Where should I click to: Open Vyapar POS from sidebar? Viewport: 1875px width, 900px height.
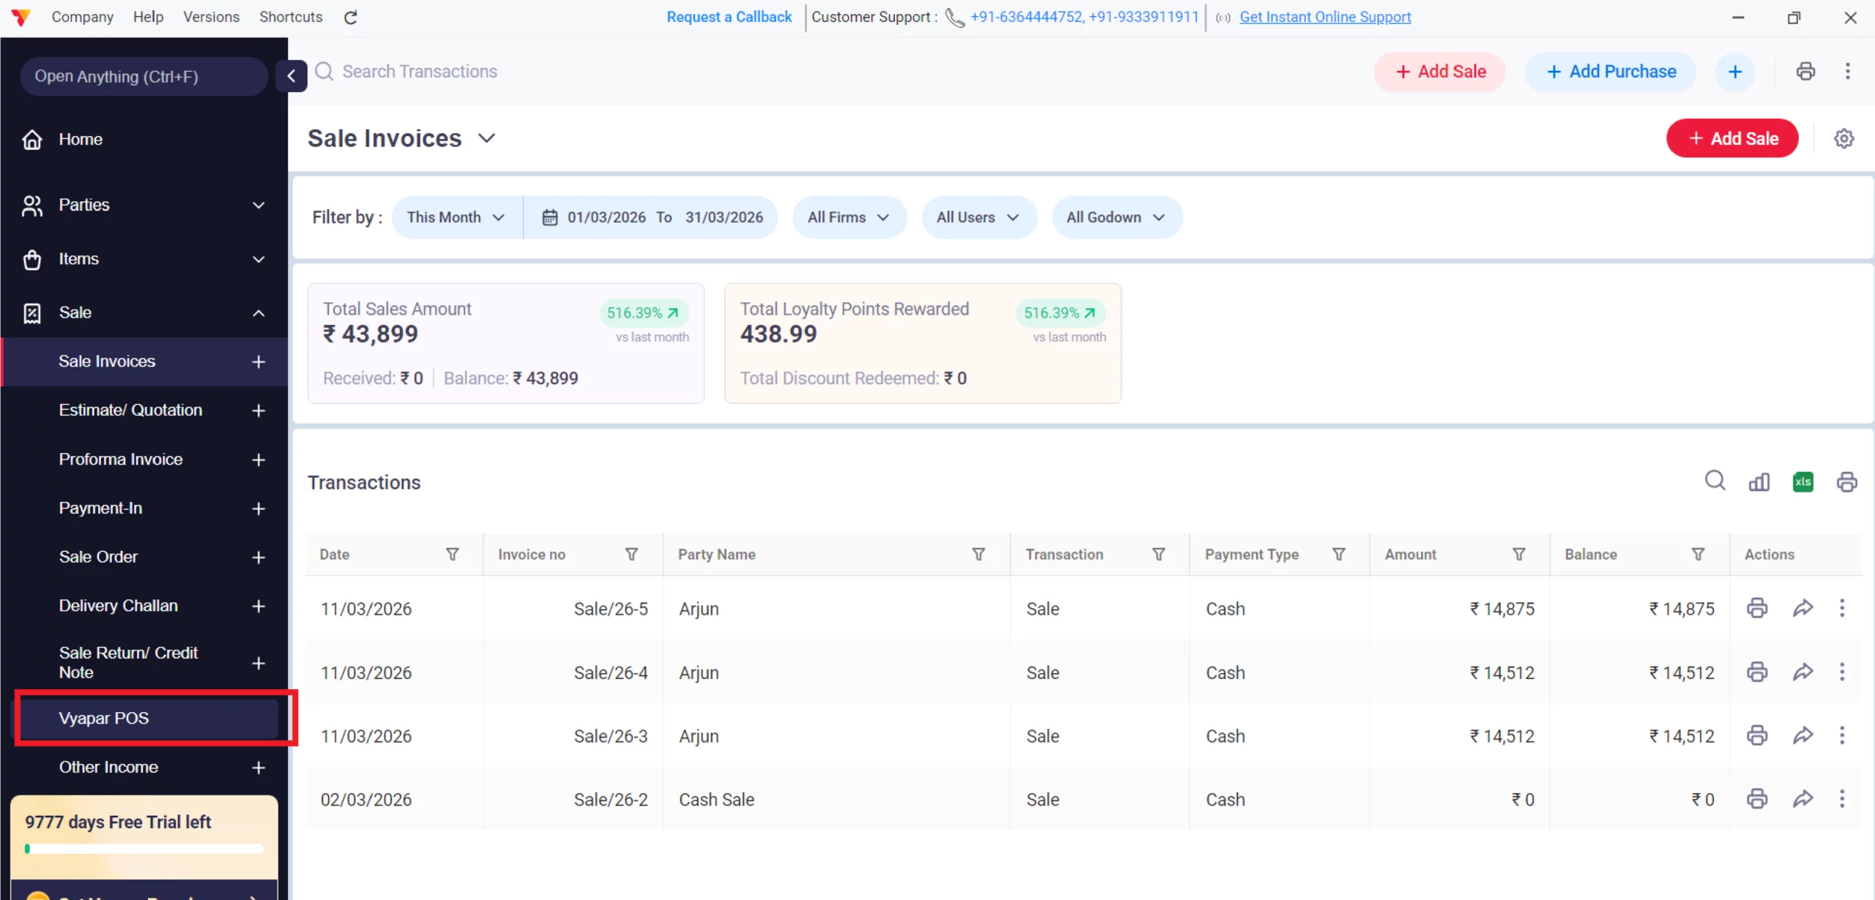(149, 719)
